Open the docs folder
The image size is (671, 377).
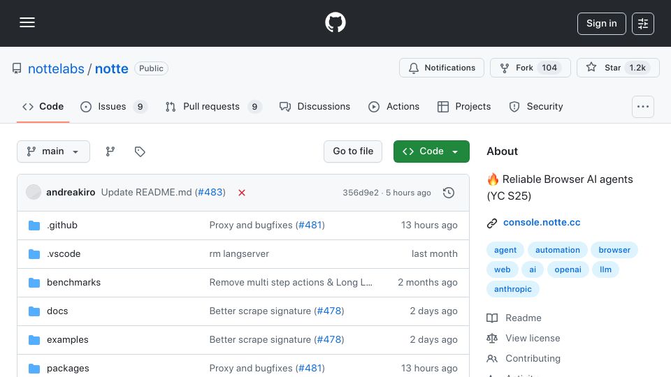57,311
